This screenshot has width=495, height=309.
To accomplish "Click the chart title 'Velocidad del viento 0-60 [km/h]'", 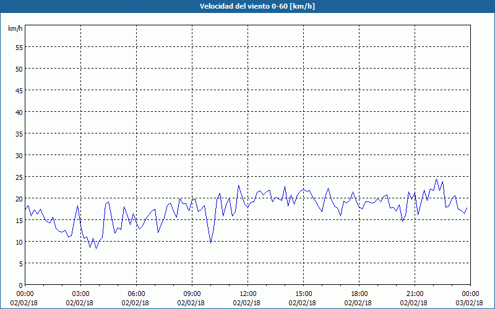I will [x=257, y=6].
